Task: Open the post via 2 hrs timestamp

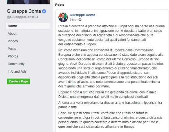Action: tap(72, 20)
